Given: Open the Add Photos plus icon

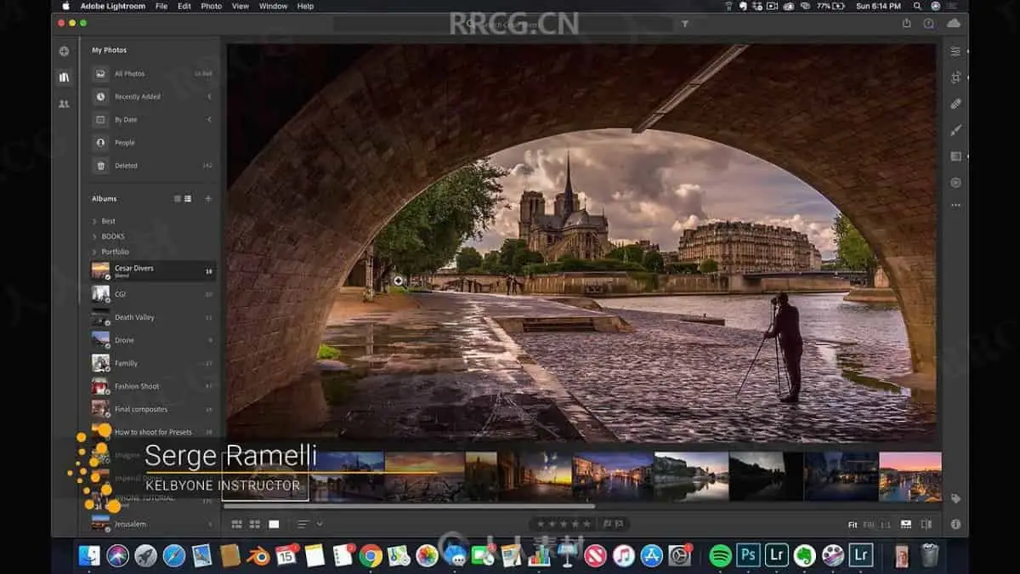Looking at the screenshot, I should (64, 51).
